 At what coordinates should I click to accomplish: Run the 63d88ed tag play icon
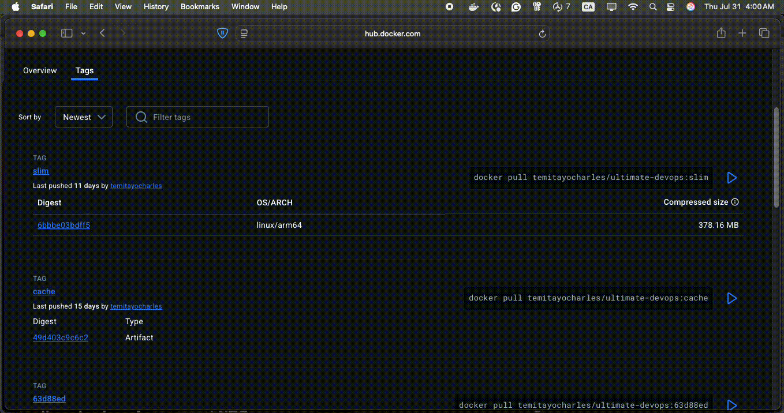coord(731,406)
